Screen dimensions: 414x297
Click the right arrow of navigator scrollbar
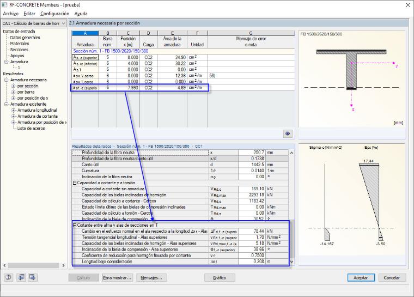[x=63, y=265]
